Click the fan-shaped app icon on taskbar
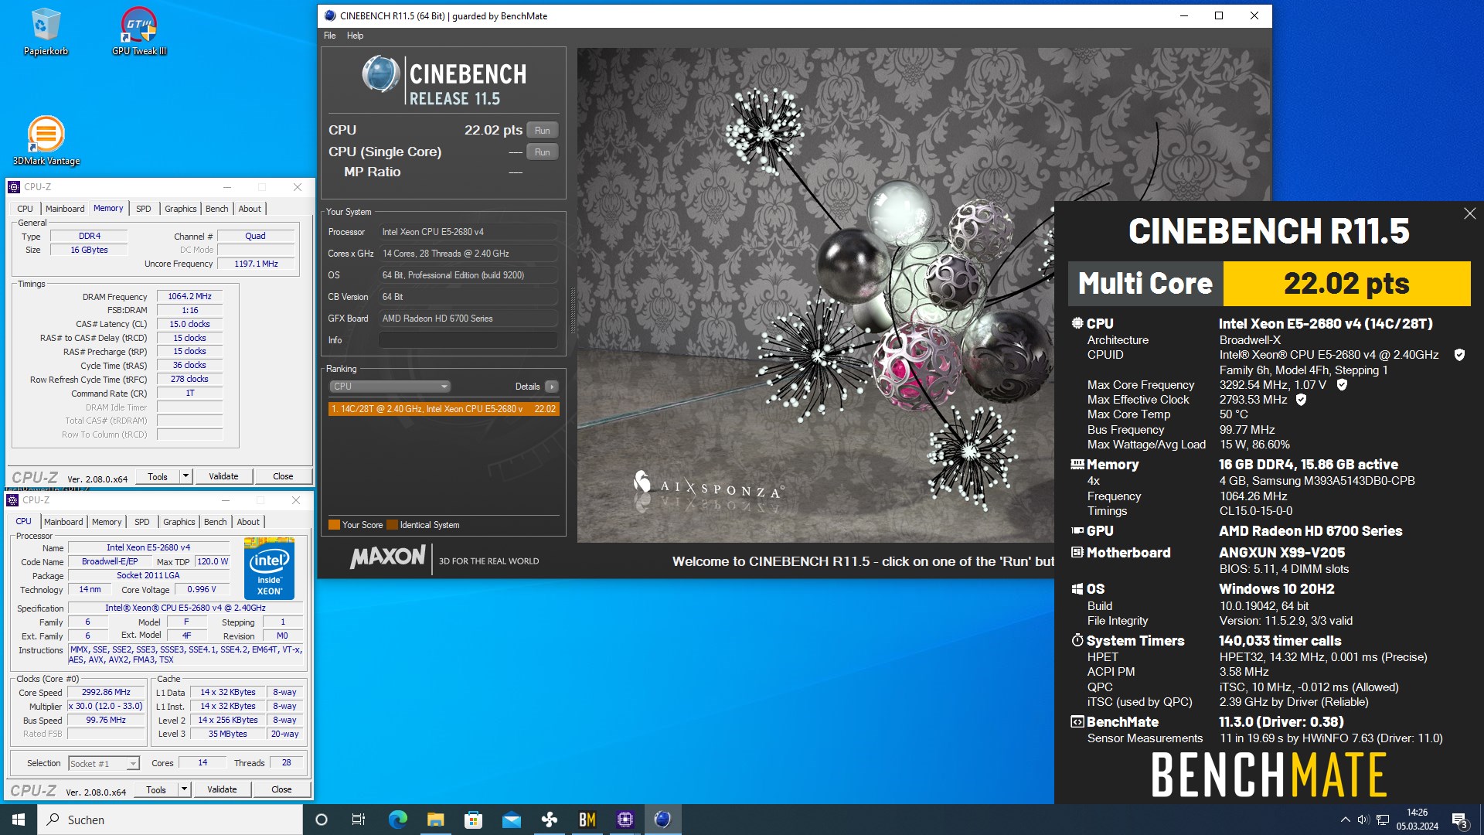Viewport: 1484px width, 835px height. tap(549, 820)
